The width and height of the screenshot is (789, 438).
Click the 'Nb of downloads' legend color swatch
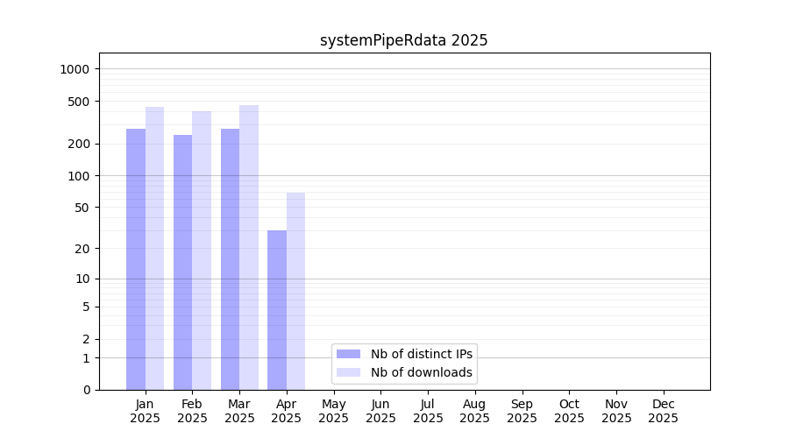pyautogui.click(x=348, y=372)
